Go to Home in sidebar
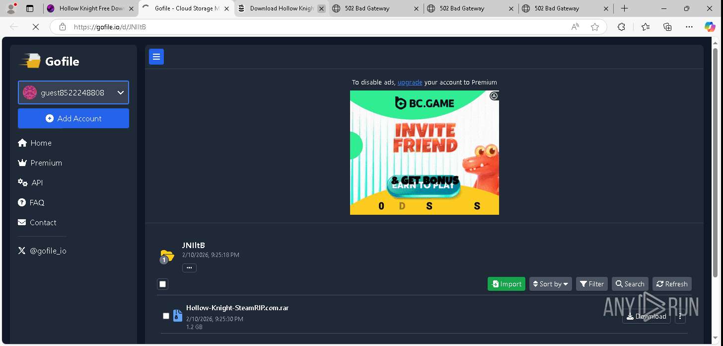The width and height of the screenshot is (723, 346). point(35,143)
